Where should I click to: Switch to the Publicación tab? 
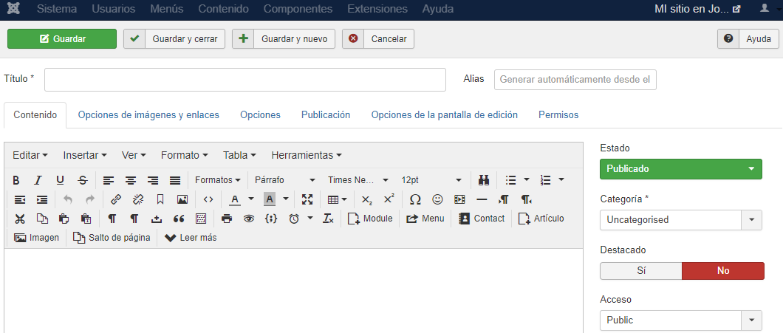(x=325, y=115)
